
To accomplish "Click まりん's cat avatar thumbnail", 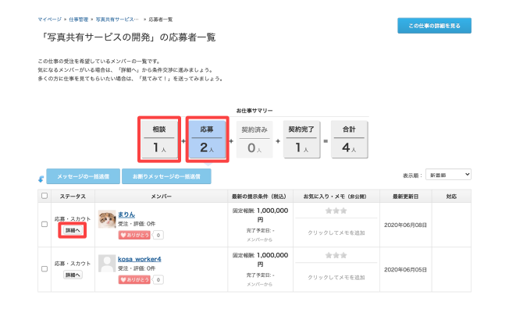I will [x=107, y=218].
